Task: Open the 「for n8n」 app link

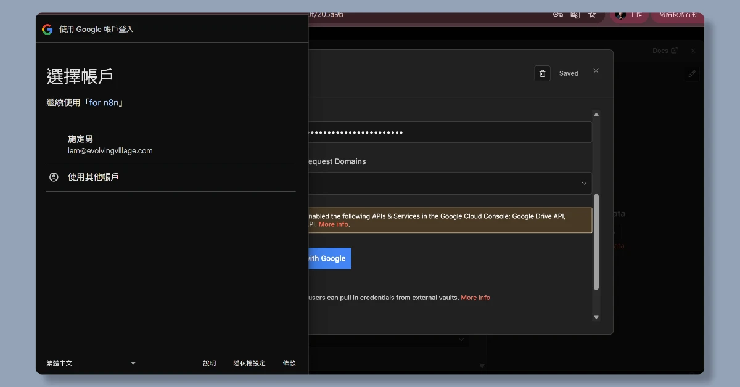Action: 104,103
